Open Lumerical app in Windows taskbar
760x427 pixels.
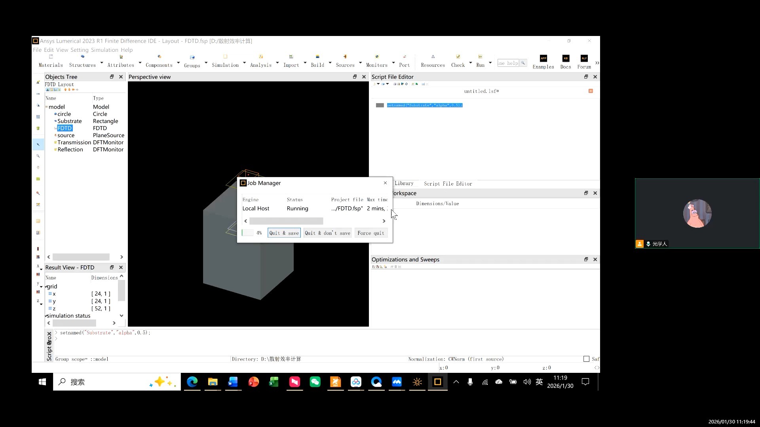coord(437,382)
